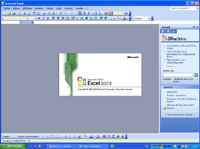Image resolution: width=200 pixels, height=149 pixels.
Task: Run the spelling check icon
Action: (x=34, y=13)
